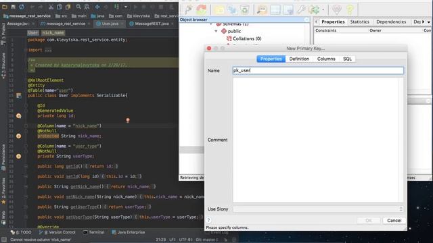
Task: Navigate back with blue arrow icon
Action: (x=97, y=7)
